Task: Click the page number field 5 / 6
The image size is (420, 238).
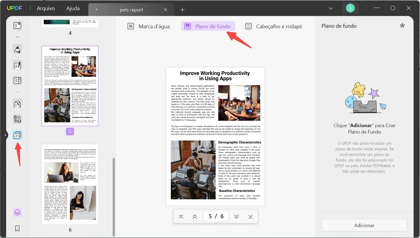Action: 216,216
